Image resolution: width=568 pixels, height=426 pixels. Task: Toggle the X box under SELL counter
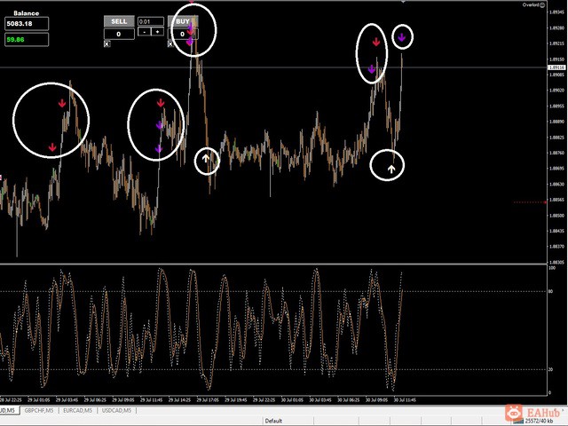[x=106, y=43]
